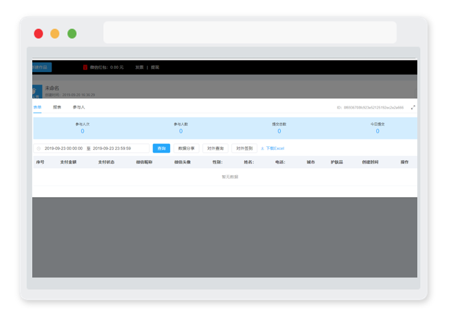The image size is (453, 316).
Task: Click the 支付状态 column header
Action: tap(106, 162)
